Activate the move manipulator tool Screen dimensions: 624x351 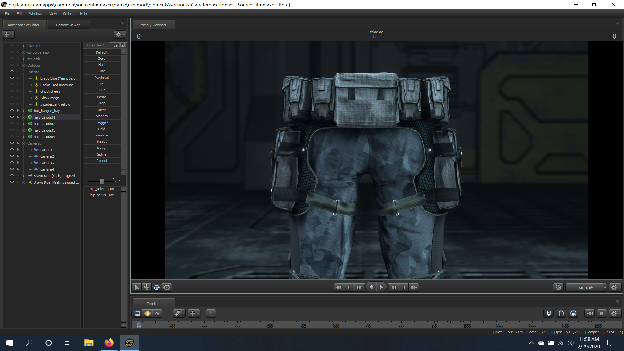click(x=147, y=287)
